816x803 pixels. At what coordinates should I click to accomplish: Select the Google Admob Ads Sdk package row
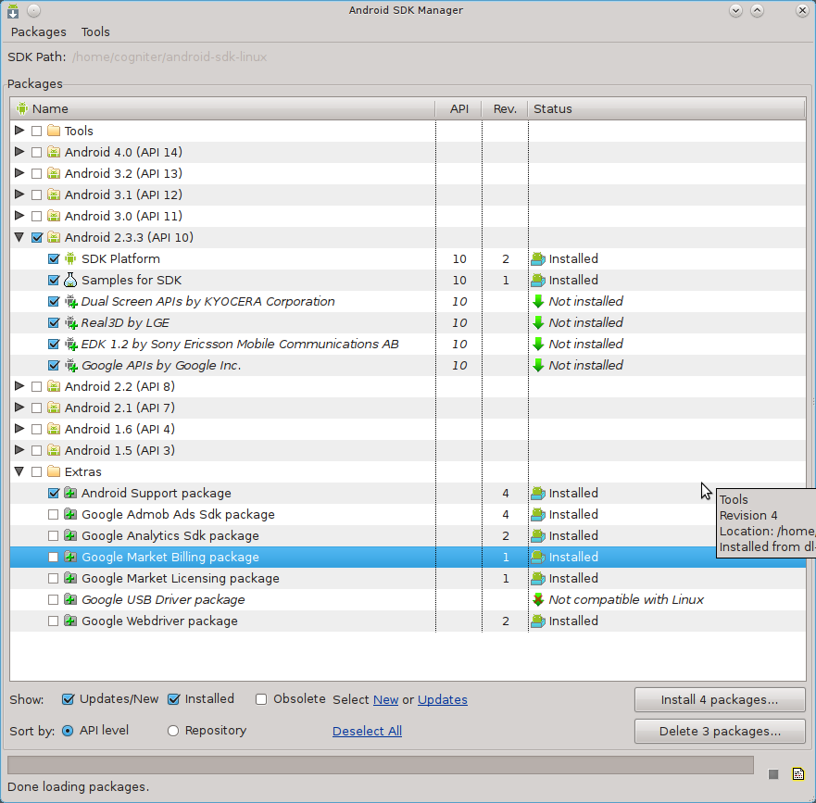tap(408, 514)
